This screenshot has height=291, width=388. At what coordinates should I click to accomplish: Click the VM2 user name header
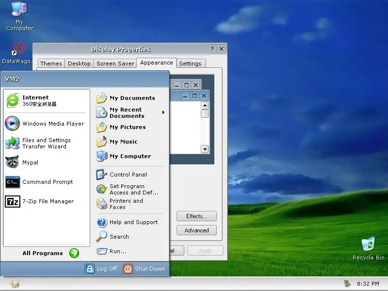tap(12, 79)
